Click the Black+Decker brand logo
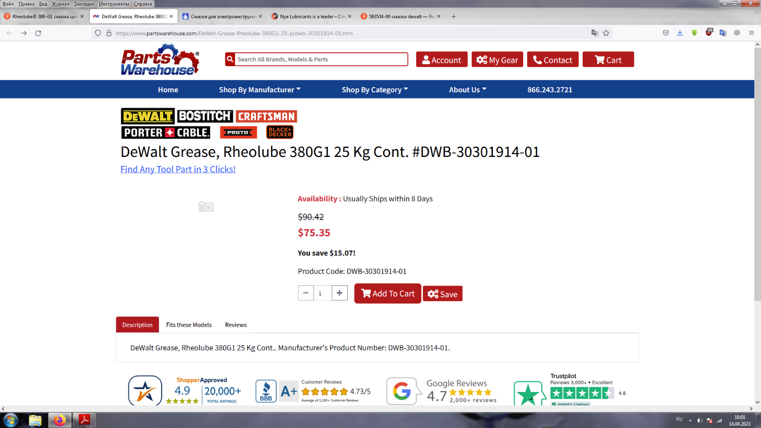 pyautogui.click(x=280, y=132)
